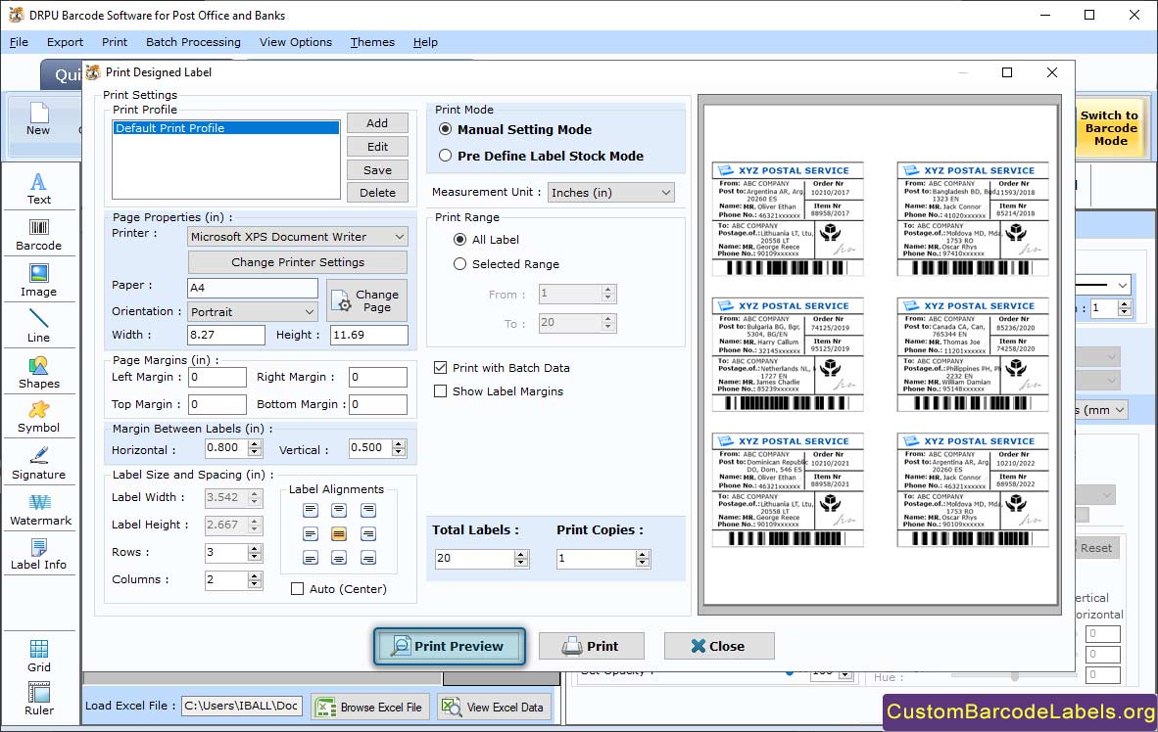Open the Export menu

point(65,42)
